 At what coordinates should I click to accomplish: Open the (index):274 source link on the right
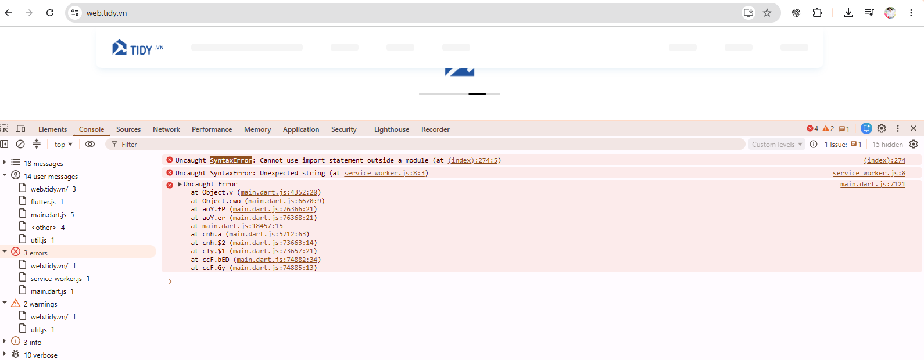[x=884, y=160]
